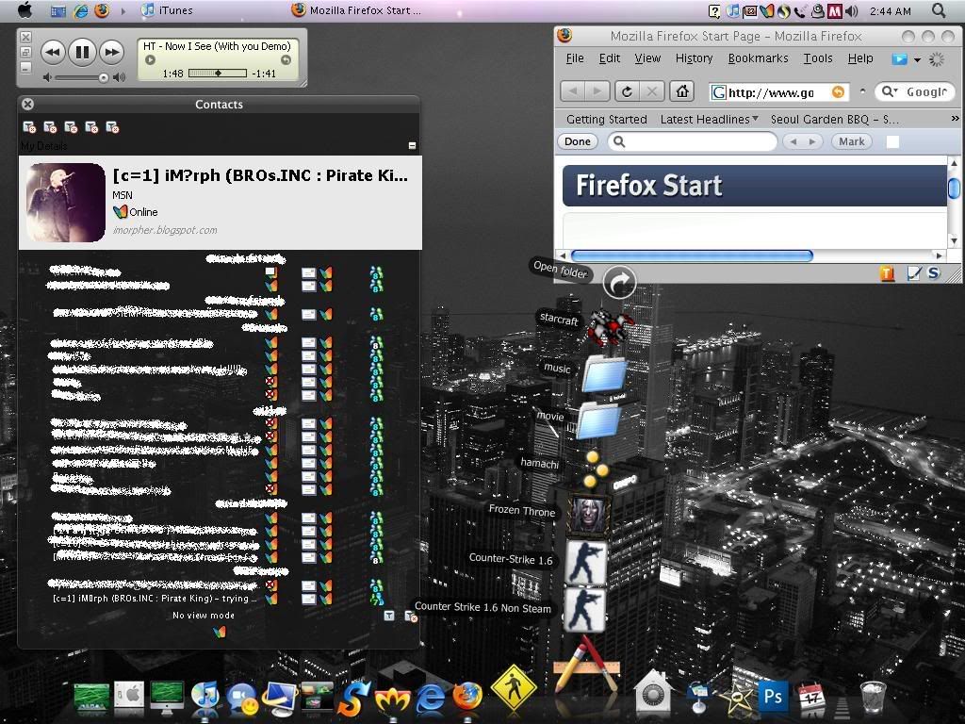Click the Open folder arrow icon
This screenshot has width=965, height=724.
pyautogui.click(x=619, y=282)
